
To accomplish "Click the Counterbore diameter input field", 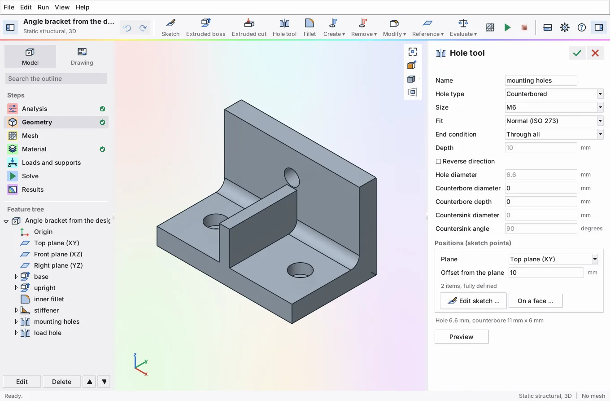I will tap(541, 188).
